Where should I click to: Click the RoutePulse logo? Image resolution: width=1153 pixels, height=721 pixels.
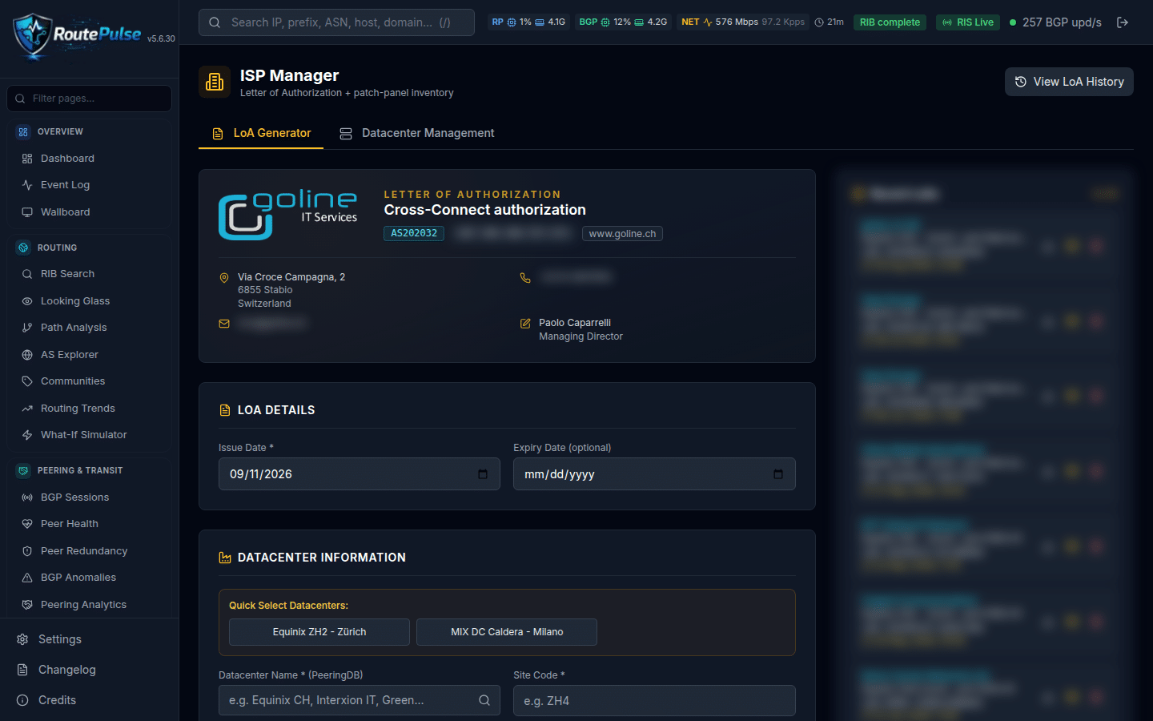point(77,36)
